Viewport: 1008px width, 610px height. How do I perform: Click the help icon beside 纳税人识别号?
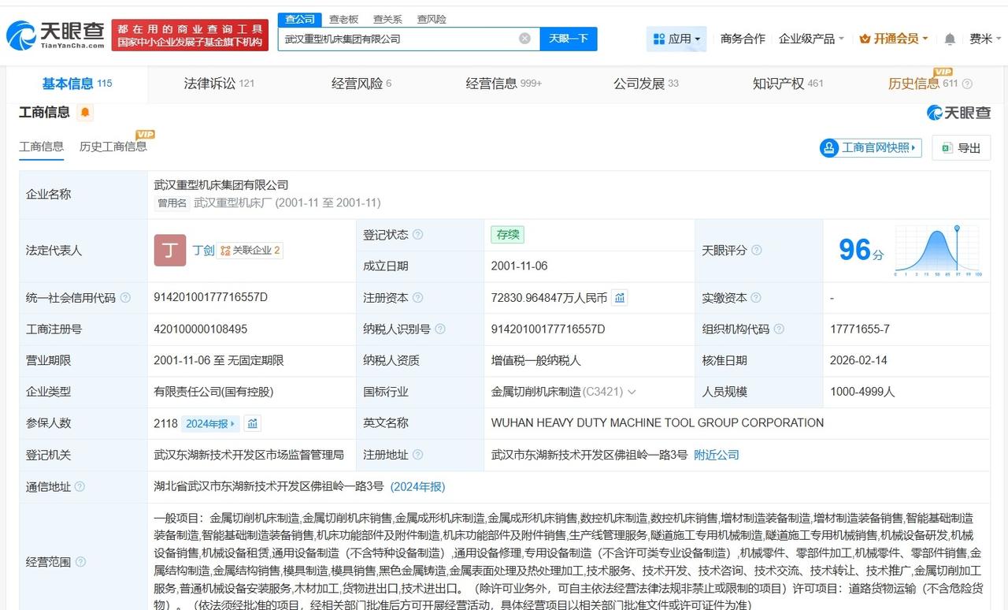point(439,329)
